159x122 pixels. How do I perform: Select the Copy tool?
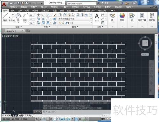[38, 19]
